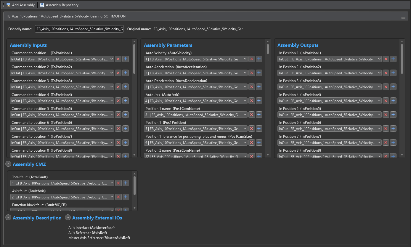This screenshot has width=411, height=247.
Task: Minimize the assembly panel with the header button
Action: [x=403, y=18]
